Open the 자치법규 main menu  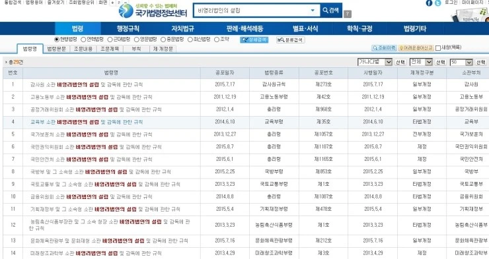click(183, 28)
